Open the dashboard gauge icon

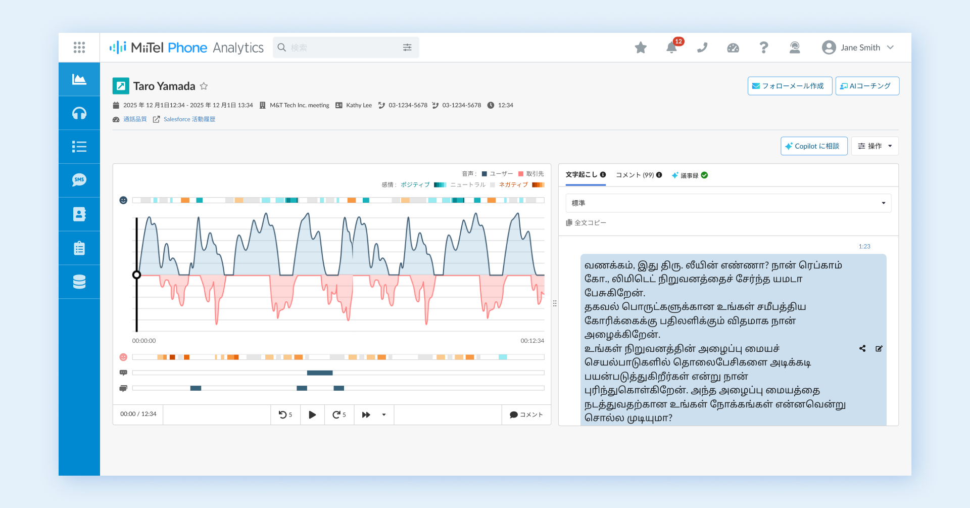pos(733,48)
